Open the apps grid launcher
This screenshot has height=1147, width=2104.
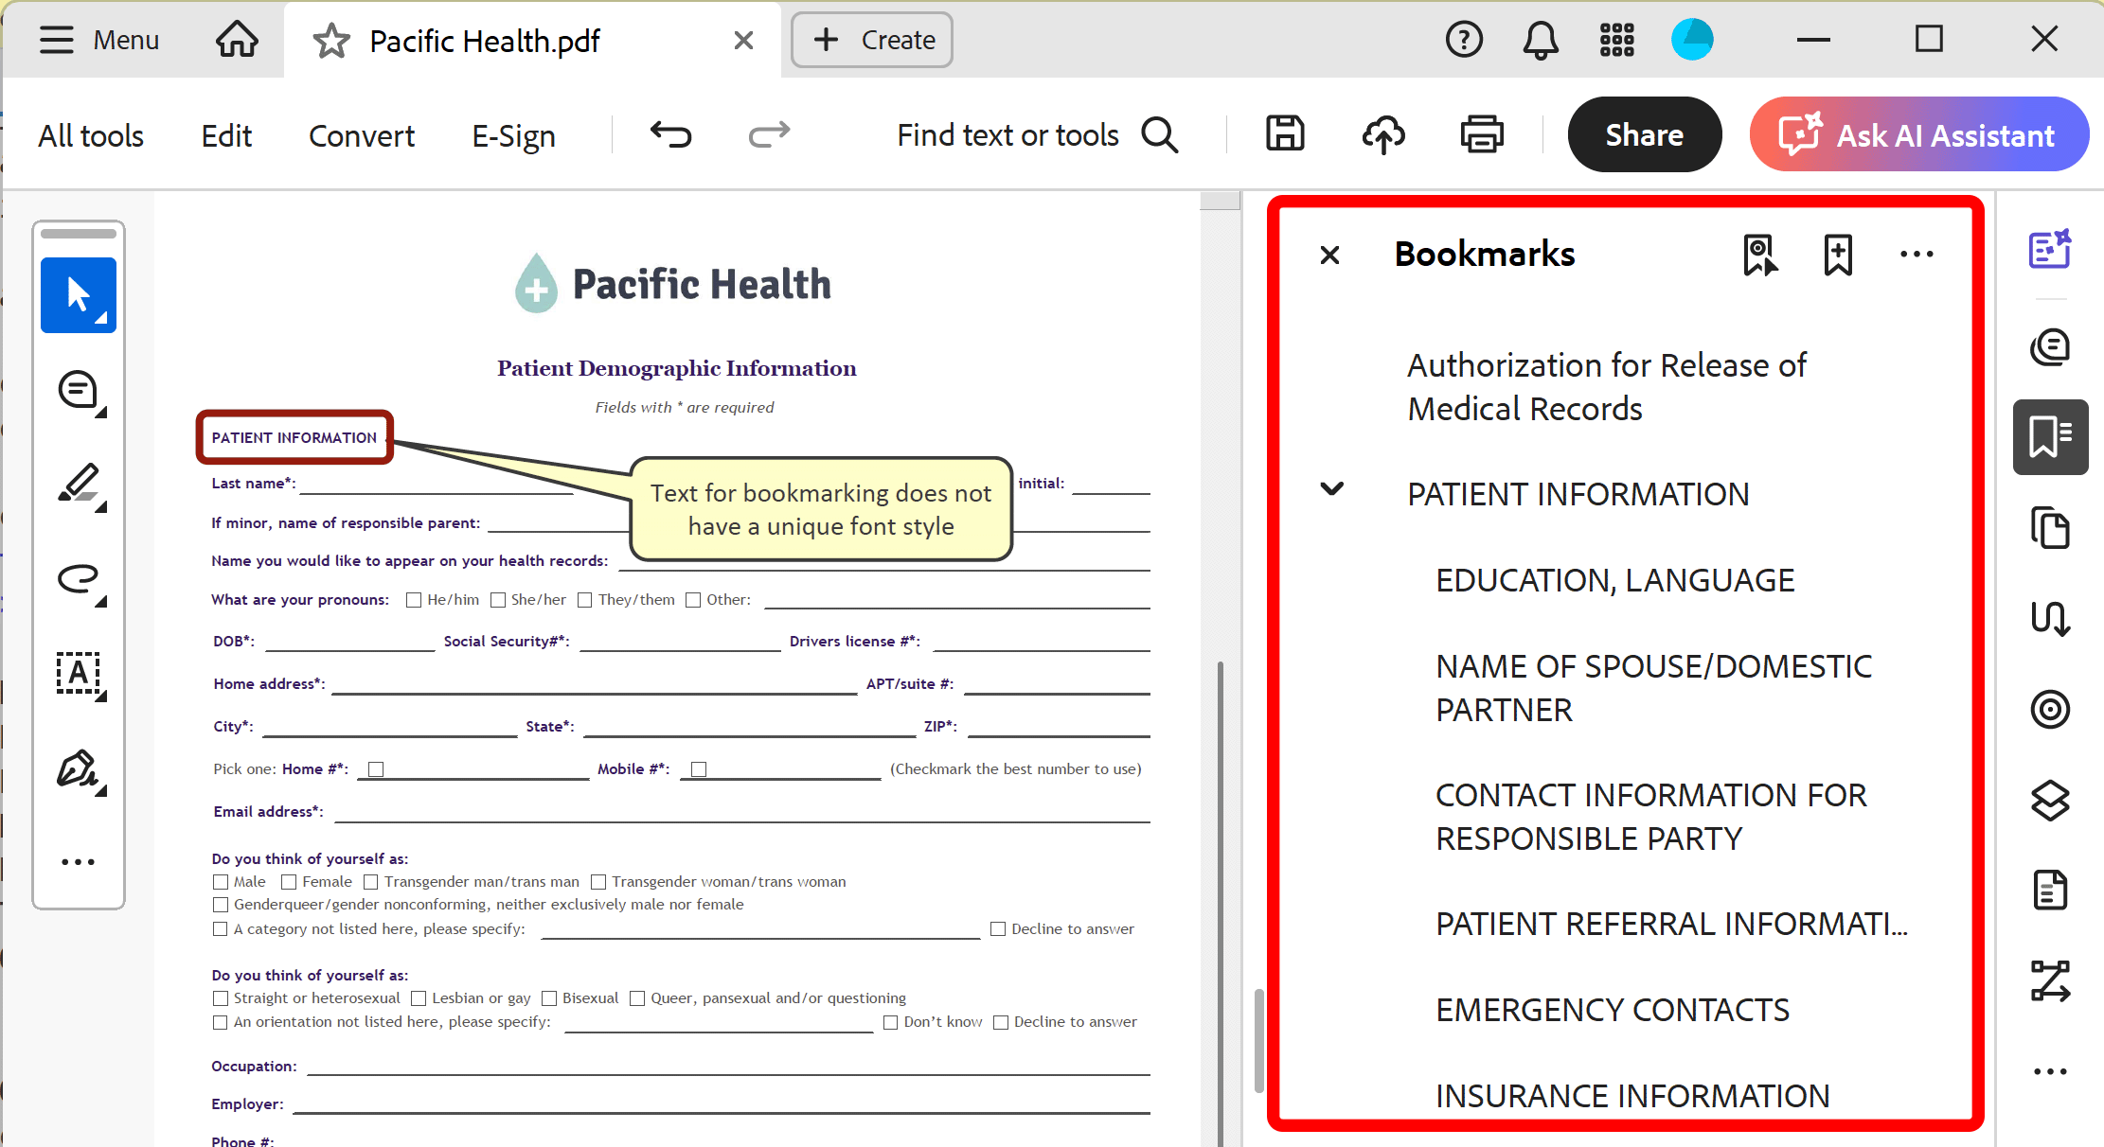tap(1617, 40)
